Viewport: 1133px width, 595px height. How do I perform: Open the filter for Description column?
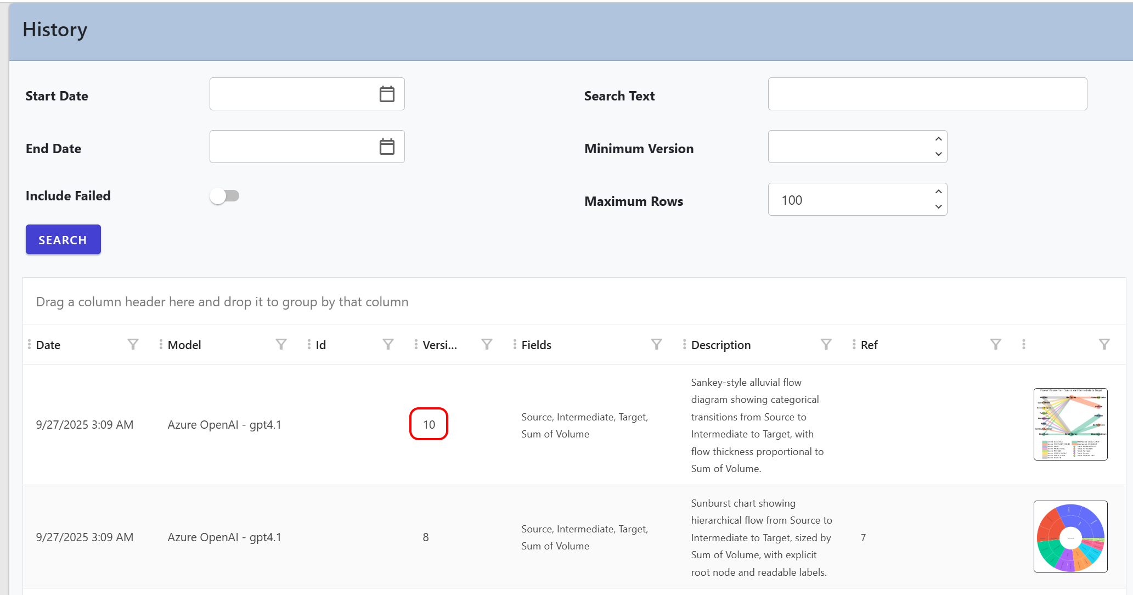click(x=826, y=344)
